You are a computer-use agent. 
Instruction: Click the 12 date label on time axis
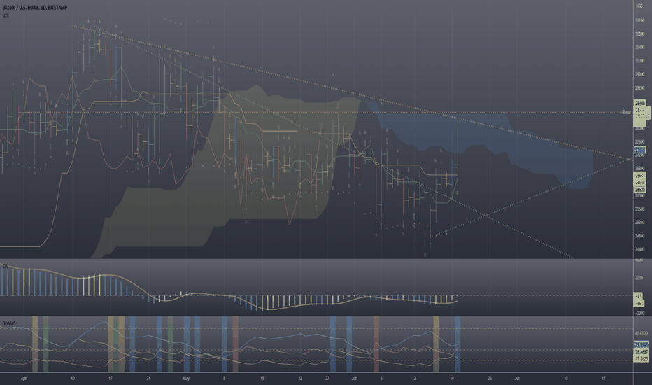point(413,378)
